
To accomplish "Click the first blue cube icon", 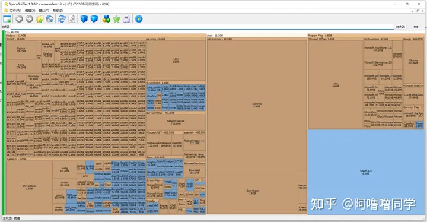I will (84, 19).
